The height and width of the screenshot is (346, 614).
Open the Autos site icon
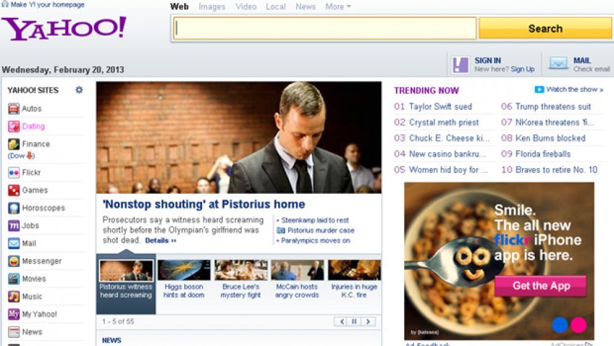pyautogui.click(x=14, y=109)
